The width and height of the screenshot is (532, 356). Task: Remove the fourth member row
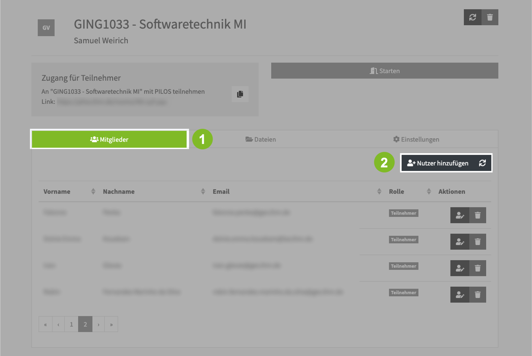478,295
